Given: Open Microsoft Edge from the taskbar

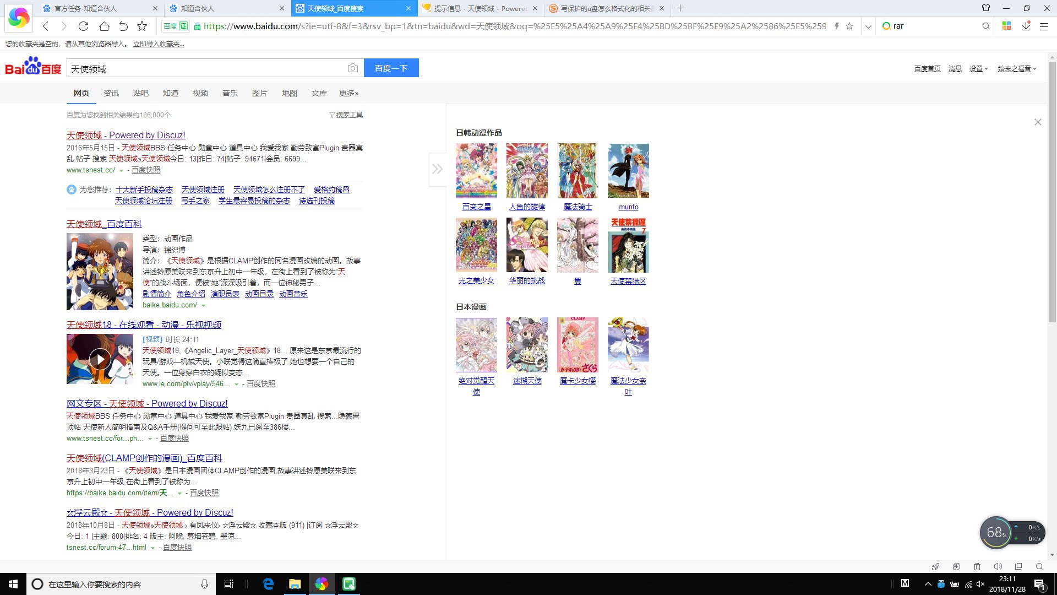Looking at the screenshot, I should 268,584.
